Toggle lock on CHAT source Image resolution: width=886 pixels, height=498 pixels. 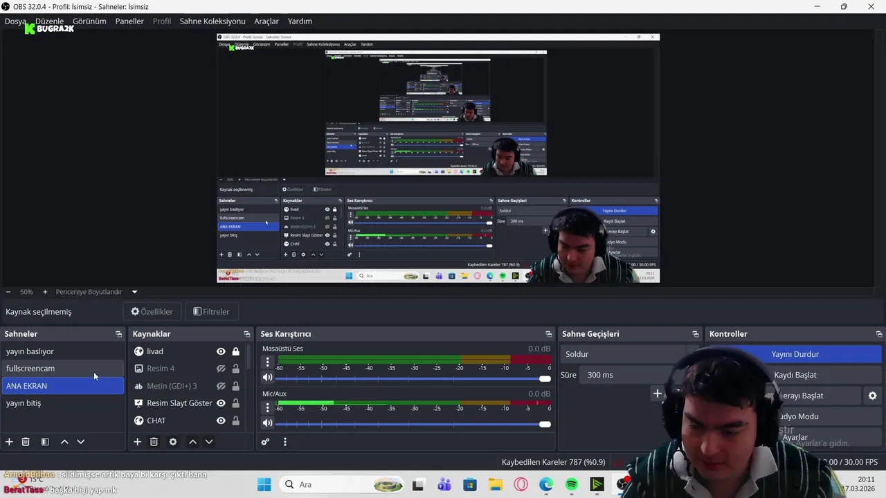click(x=235, y=421)
